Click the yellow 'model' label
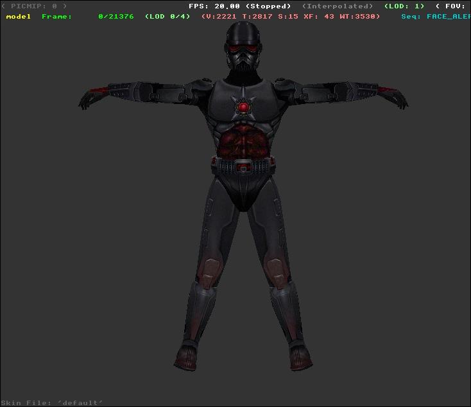The width and height of the screenshot is (471, 407). click(x=18, y=17)
